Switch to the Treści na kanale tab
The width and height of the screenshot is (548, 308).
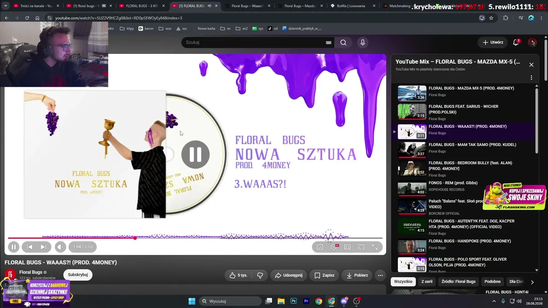tap(36, 6)
